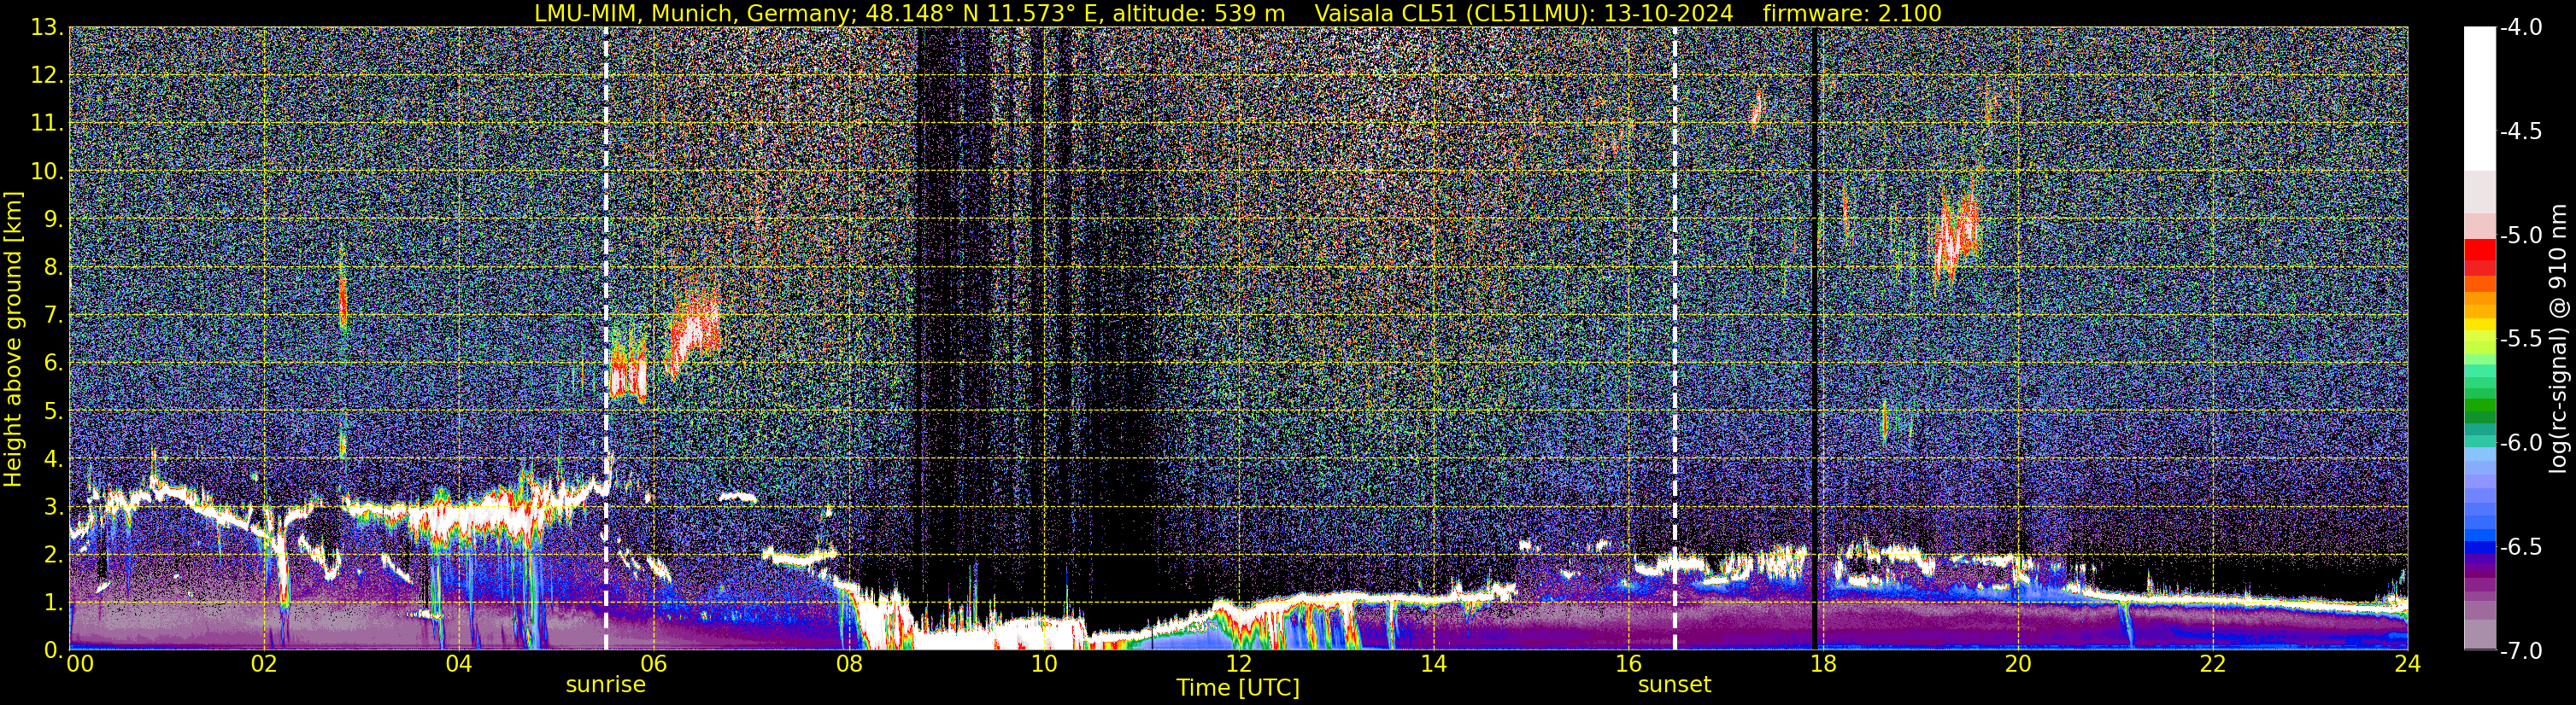The image size is (2576, 705).
Task: Click the '5.' height axis tick label
Action: (x=54, y=411)
